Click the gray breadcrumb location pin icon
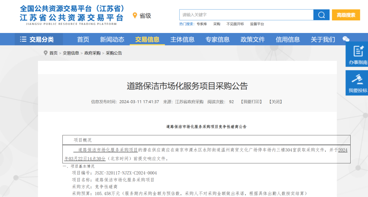This screenshot has width=368, height=197. pyautogui.click(x=46, y=53)
